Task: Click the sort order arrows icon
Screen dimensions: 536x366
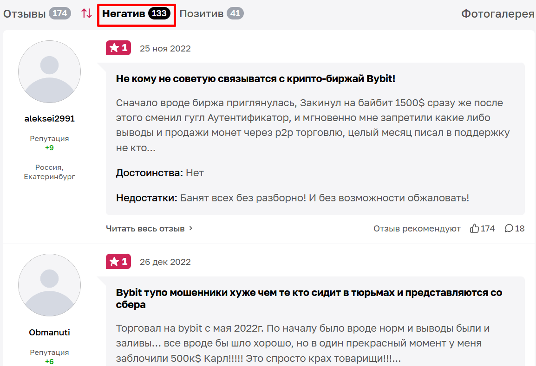Action: [87, 13]
